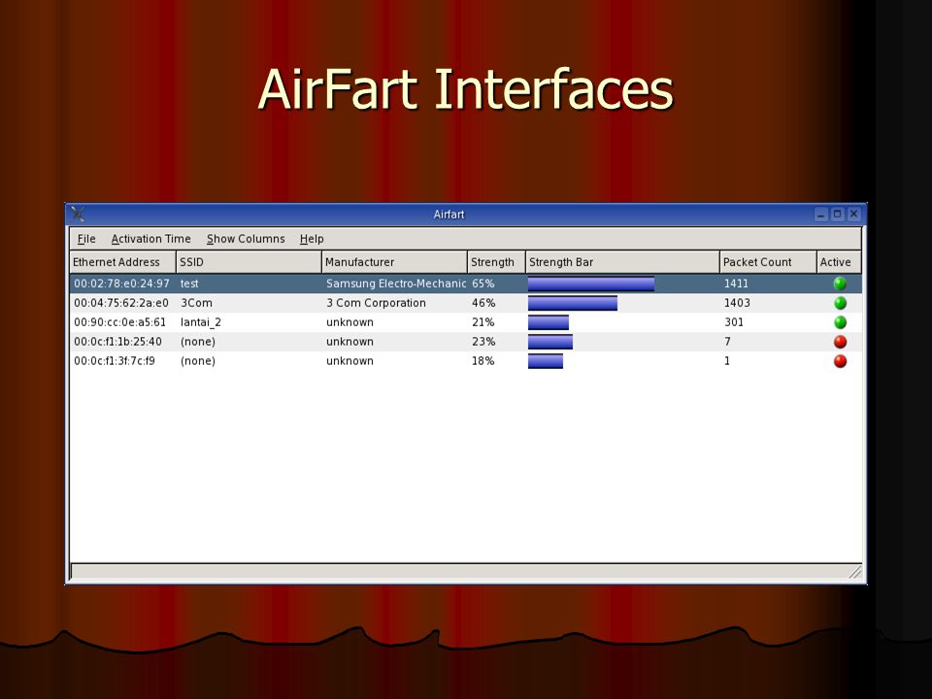
Task: Click the SSID 'test' cell
Action: (x=189, y=283)
